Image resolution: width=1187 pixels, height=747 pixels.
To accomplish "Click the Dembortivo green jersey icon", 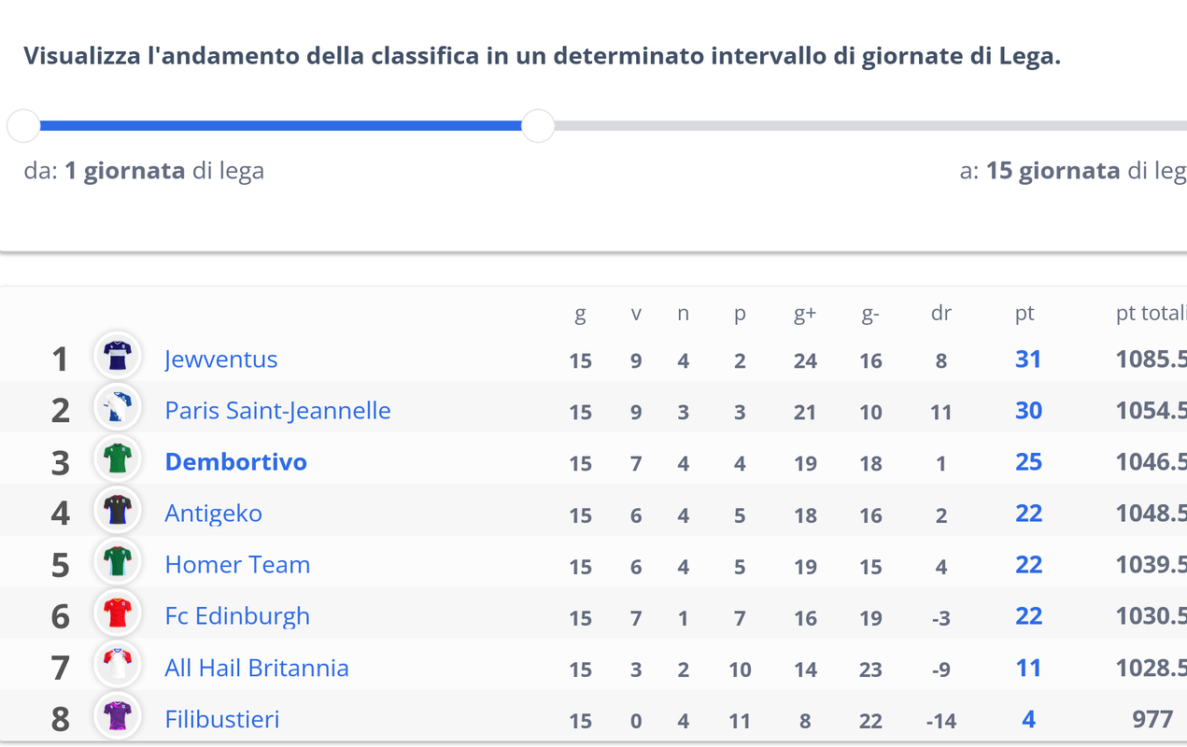I will coord(118,458).
